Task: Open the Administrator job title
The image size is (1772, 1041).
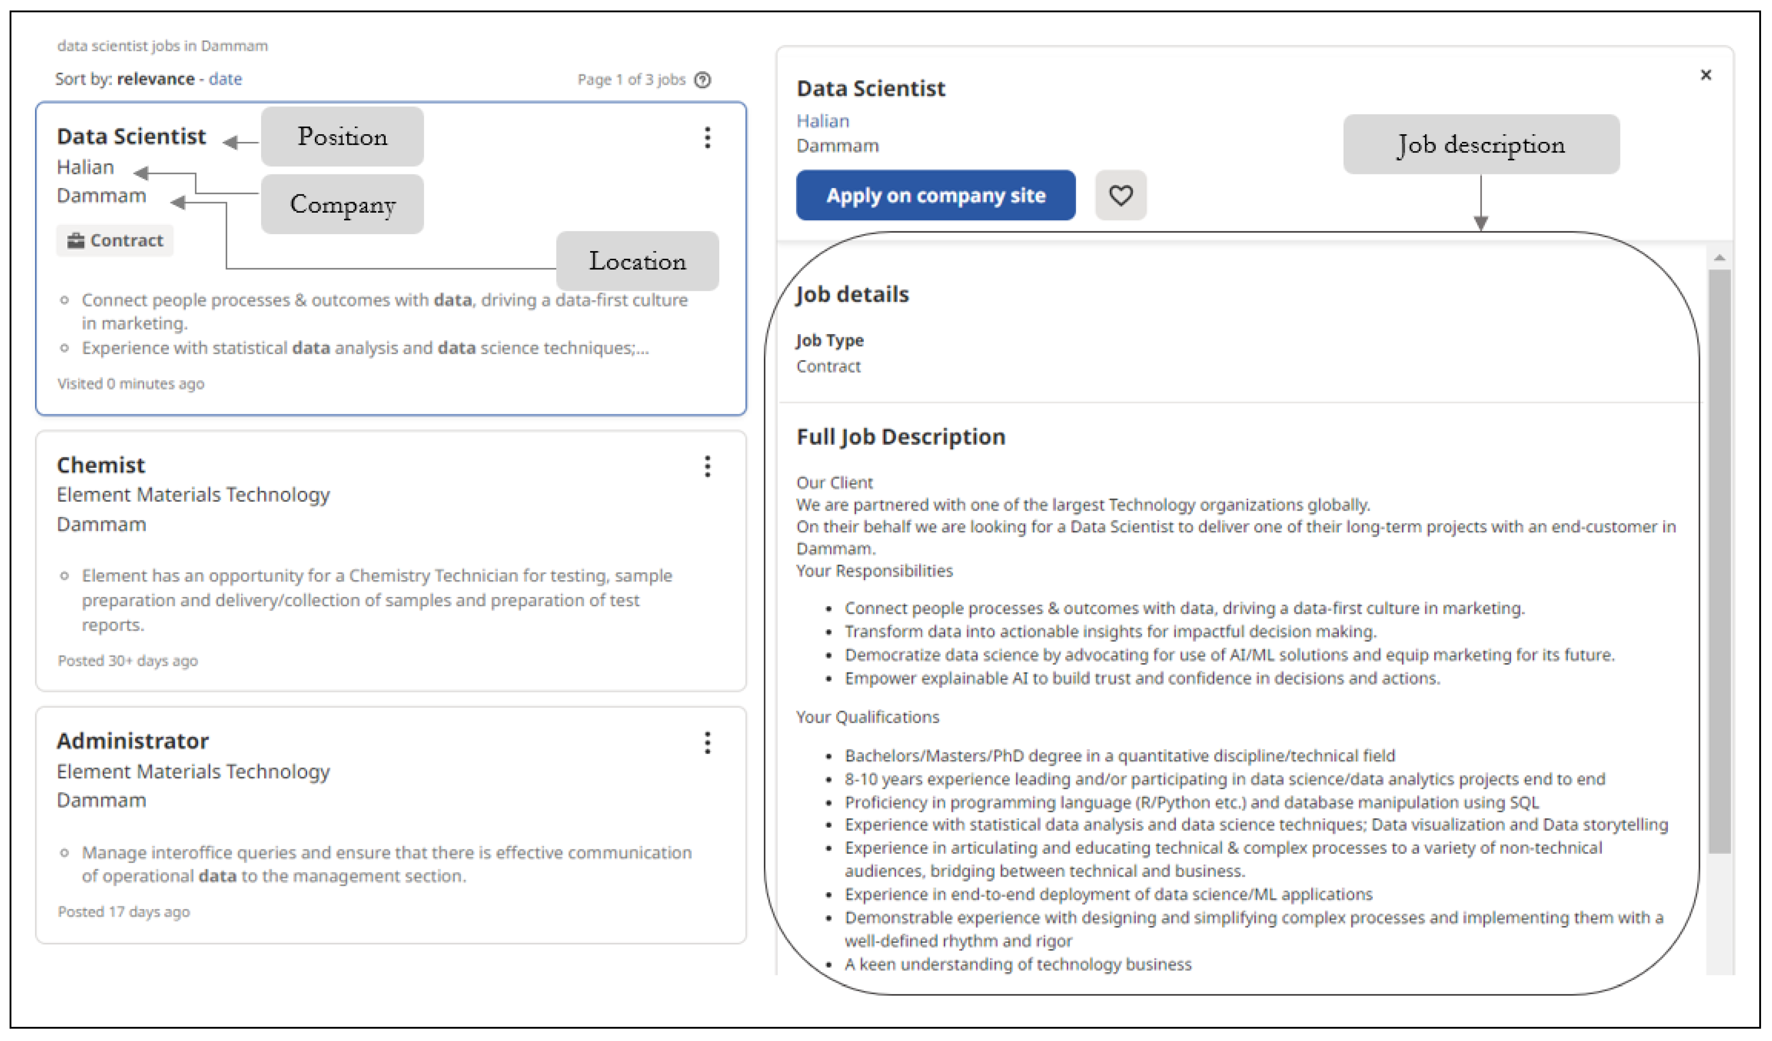Action: tap(132, 741)
